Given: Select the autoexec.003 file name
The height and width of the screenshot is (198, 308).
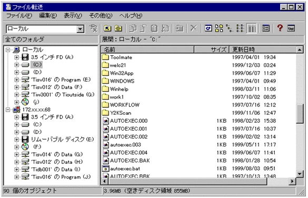Looking at the screenshot, I should 125,145.
